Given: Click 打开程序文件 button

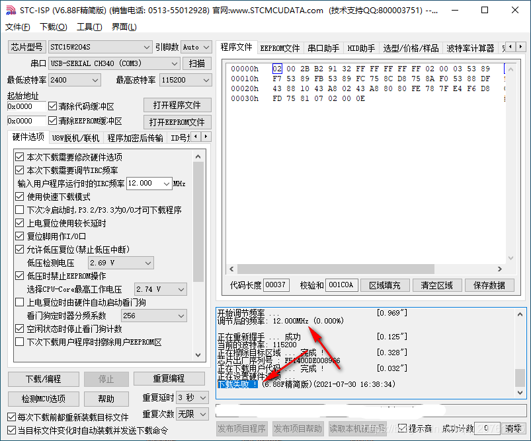Looking at the screenshot, I should (x=177, y=105).
